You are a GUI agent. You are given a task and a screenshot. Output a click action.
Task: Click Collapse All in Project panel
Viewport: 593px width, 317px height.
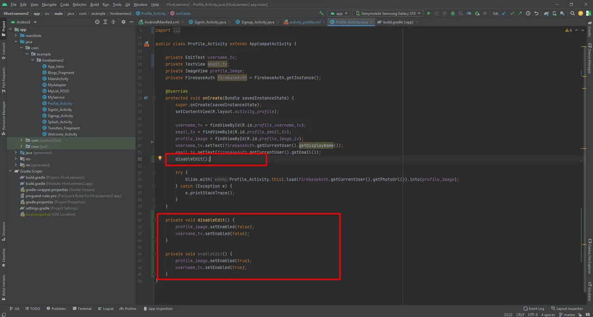point(113,22)
